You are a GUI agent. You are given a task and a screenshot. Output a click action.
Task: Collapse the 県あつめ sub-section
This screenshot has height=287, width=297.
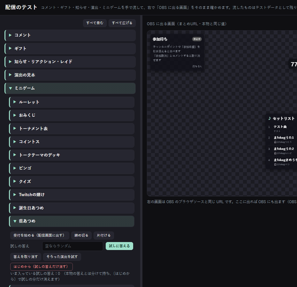click(x=72, y=221)
